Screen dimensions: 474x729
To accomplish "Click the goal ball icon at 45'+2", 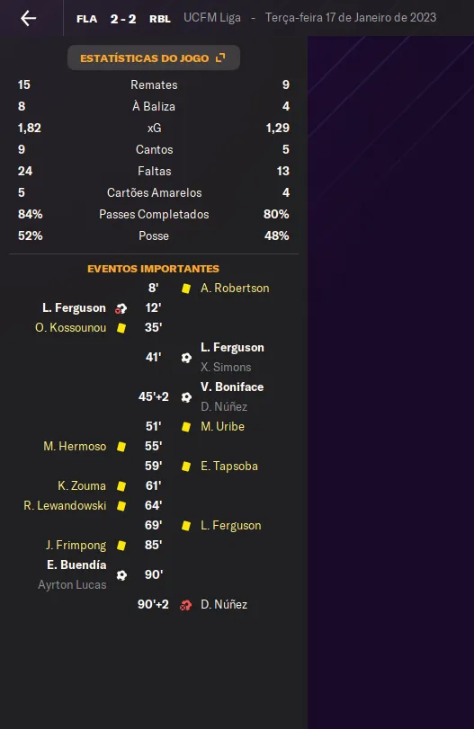I will (x=186, y=397).
